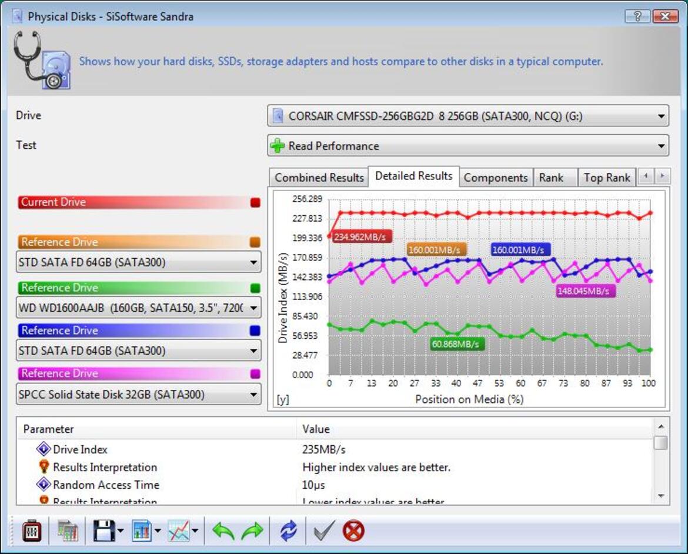Click the red Current Drive color swatch
This screenshot has height=554, width=688.
[x=255, y=202]
